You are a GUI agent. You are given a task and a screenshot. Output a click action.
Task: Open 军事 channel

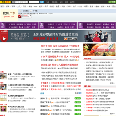click(13, 6)
